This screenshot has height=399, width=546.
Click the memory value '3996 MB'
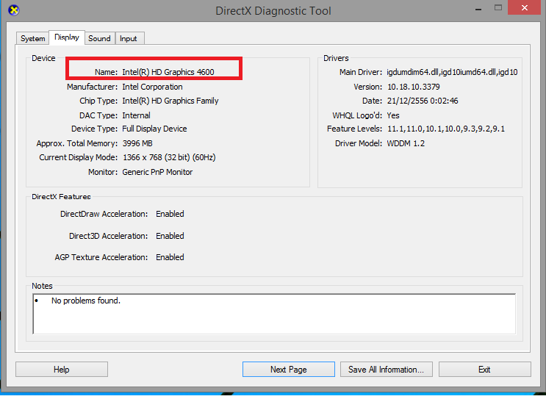tap(137, 143)
